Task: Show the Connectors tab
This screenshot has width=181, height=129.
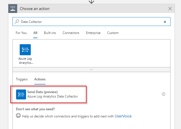Action: [x=71, y=33]
